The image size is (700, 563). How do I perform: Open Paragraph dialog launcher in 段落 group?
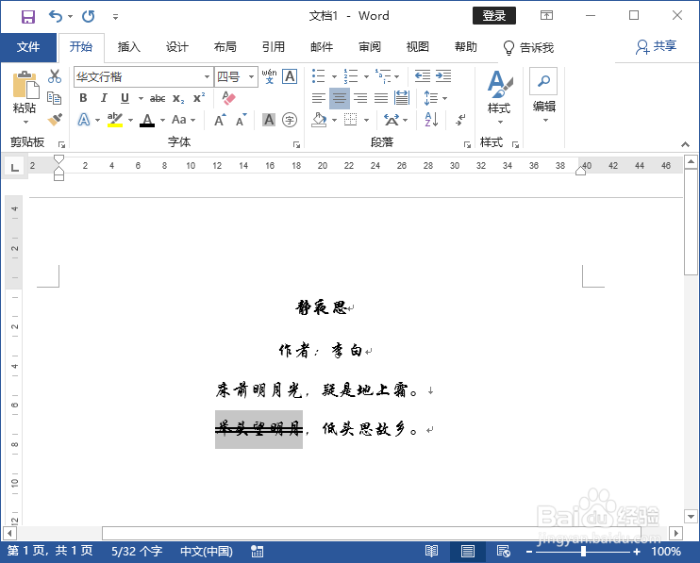pos(467,144)
